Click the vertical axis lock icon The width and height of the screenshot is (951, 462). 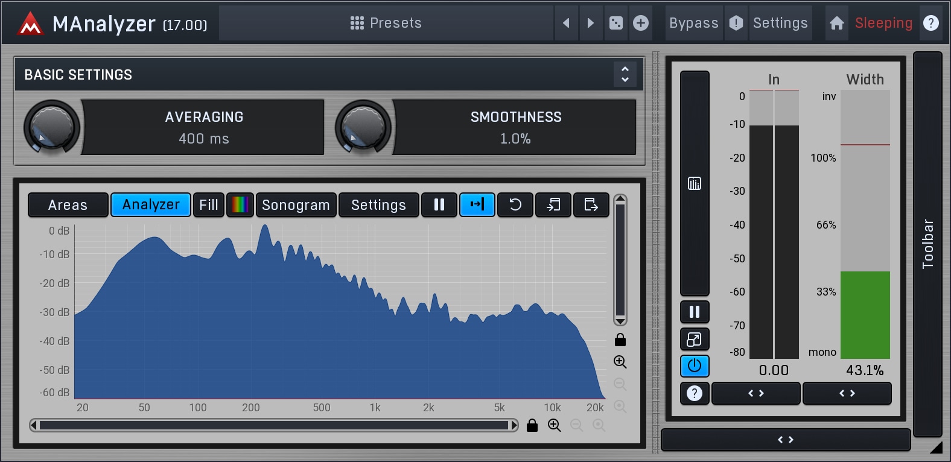(x=620, y=340)
